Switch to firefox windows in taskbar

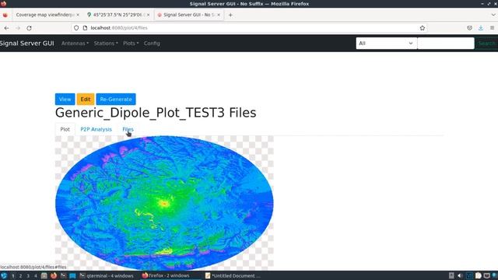click(170, 275)
